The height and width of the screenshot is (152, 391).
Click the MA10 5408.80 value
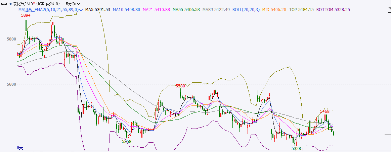tap(126, 10)
